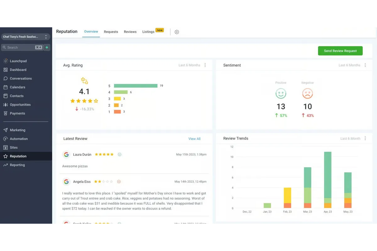The width and height of the screenshot is (377, 251).
Task: Open Laura Durán reviewer name
Action: point(82,154)
